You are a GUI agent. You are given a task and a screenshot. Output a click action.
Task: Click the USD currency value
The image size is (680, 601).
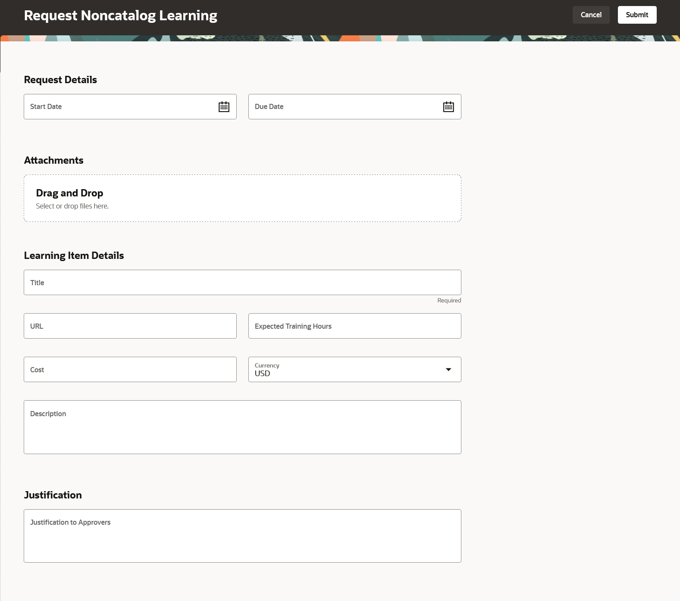263,374
